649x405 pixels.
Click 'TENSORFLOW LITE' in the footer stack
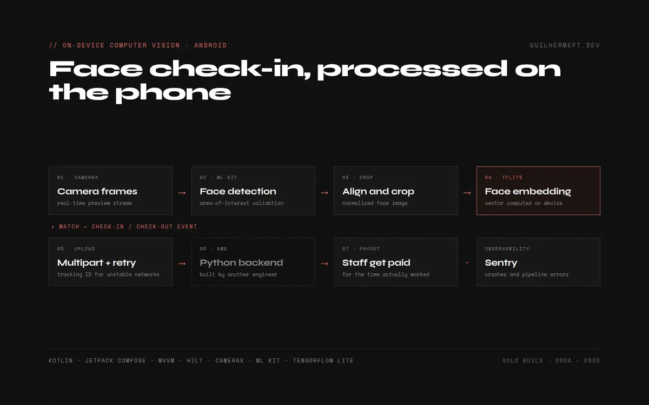tap(323, 361)
